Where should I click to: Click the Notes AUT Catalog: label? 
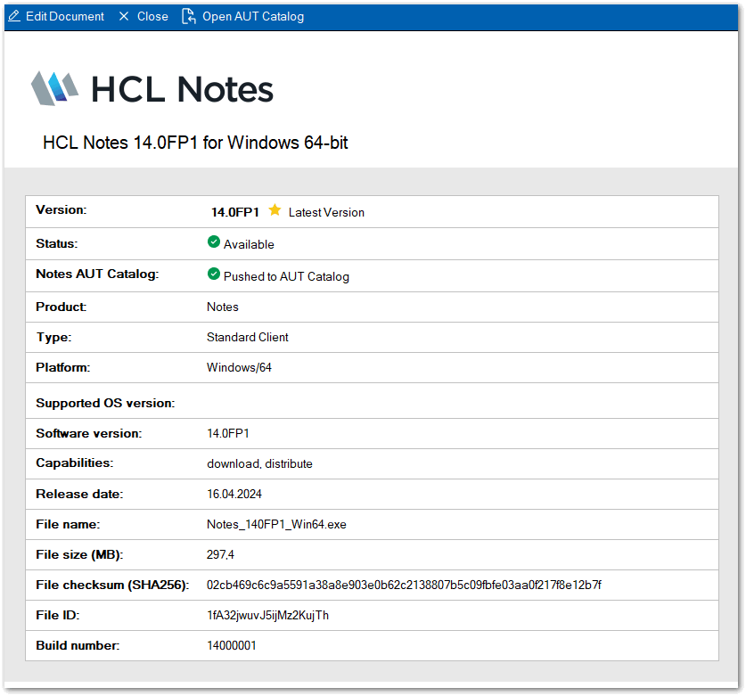pyautogui.click(x=97, y=274)
